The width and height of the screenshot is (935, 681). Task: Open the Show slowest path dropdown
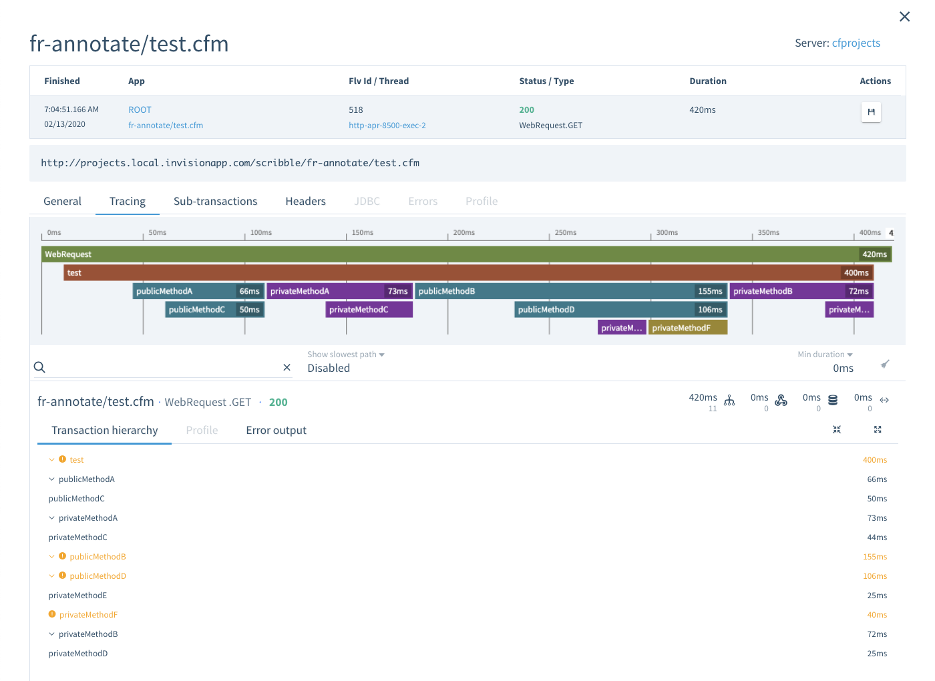point(346,355)
